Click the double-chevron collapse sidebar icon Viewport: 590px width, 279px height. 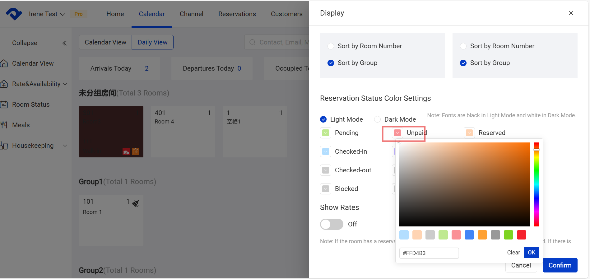(x=64, y=43)
